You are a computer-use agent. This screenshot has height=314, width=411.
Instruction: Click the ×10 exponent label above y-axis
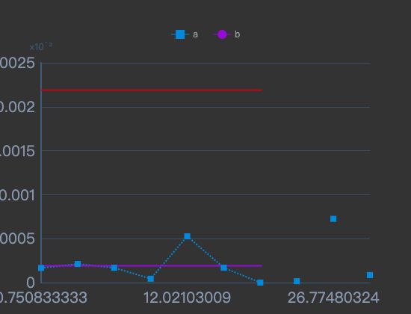pos(41,46)
